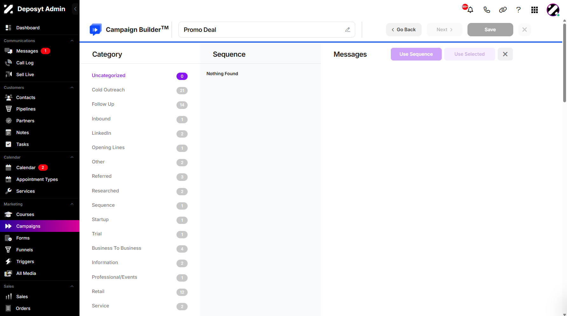Click Sales bar chart icon
Viewport: 567px width, 316px height.
click(9, 297)
